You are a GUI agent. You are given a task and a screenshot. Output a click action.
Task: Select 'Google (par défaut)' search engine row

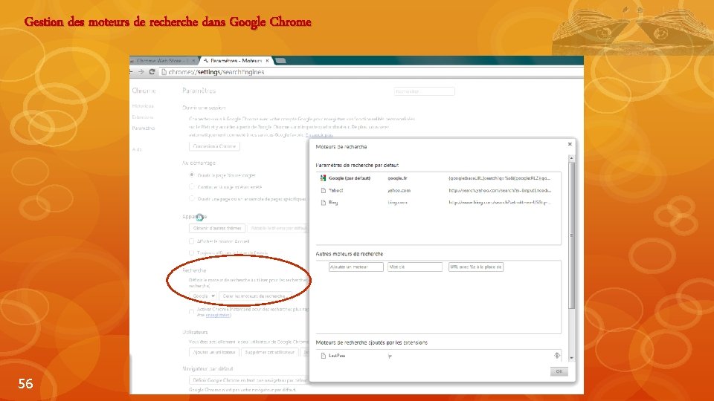click(x=438, y=178)
